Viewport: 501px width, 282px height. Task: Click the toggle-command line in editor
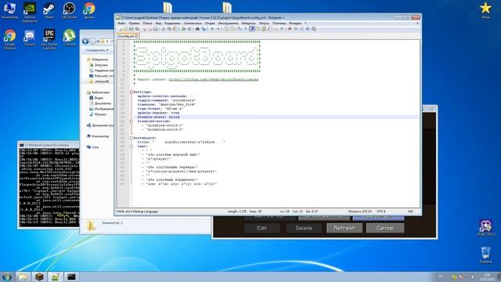click(x=167, y=100)
